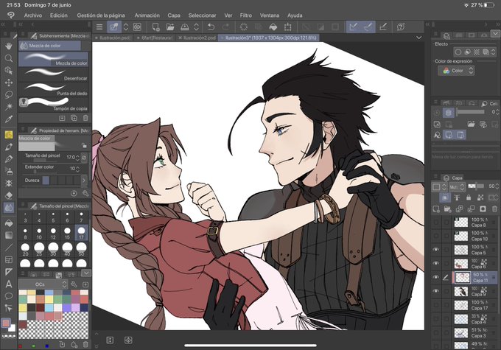Adjust Extender color stepper arrows

click(77, 169)
